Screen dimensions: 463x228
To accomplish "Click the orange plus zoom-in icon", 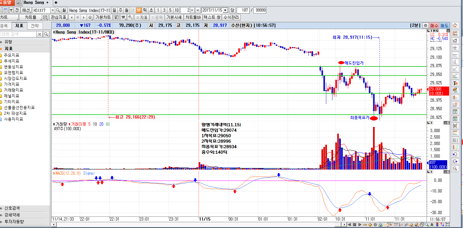I will (370, 225).
